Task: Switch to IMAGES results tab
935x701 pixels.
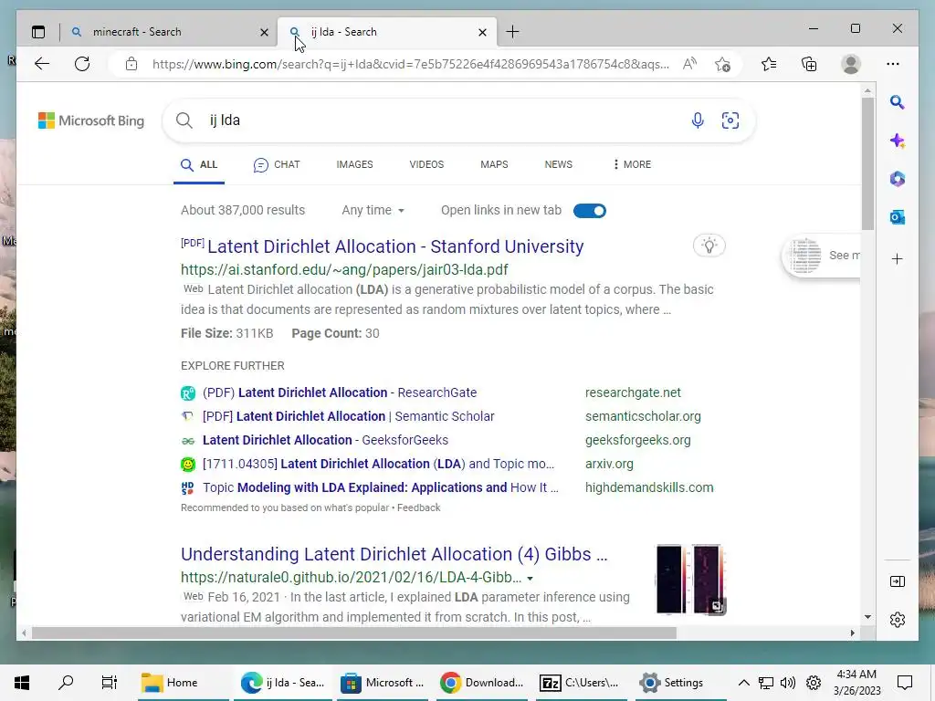Action: (x=354, y=164)
